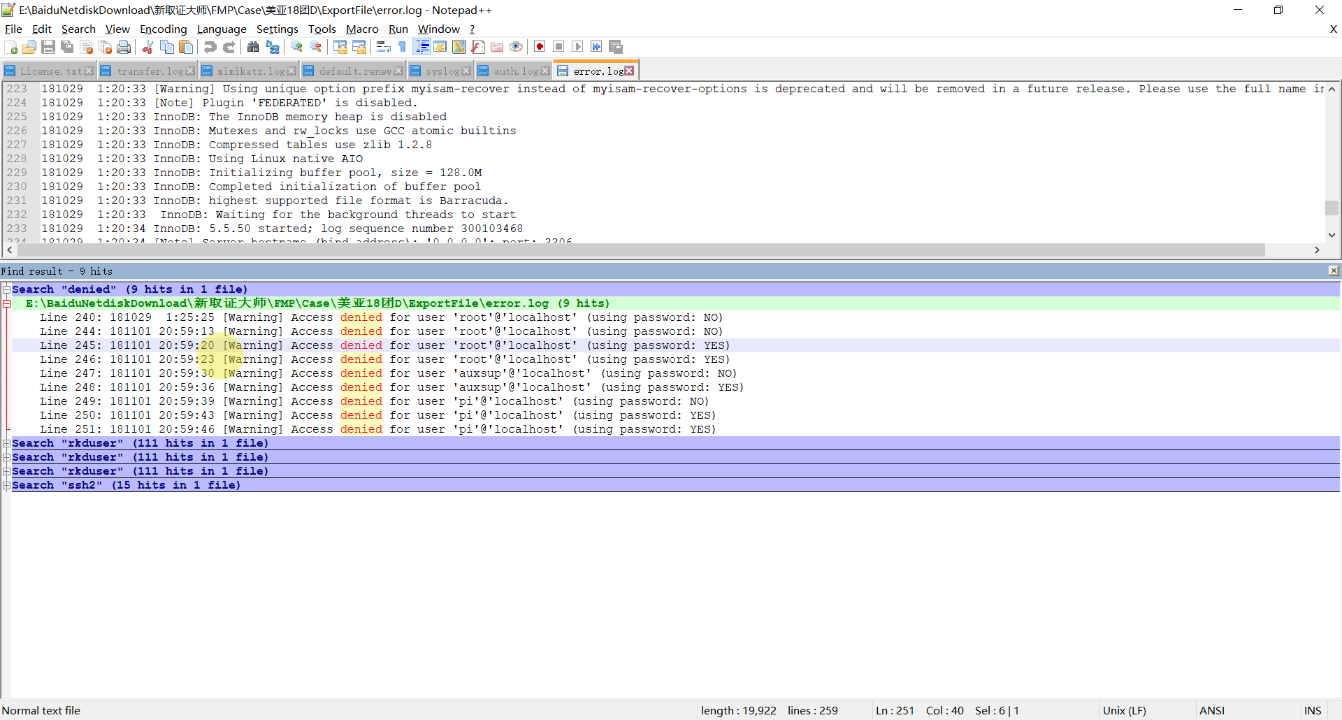
Task: Zoom in using the toolbar magnifier
Action: click(296, 47)
